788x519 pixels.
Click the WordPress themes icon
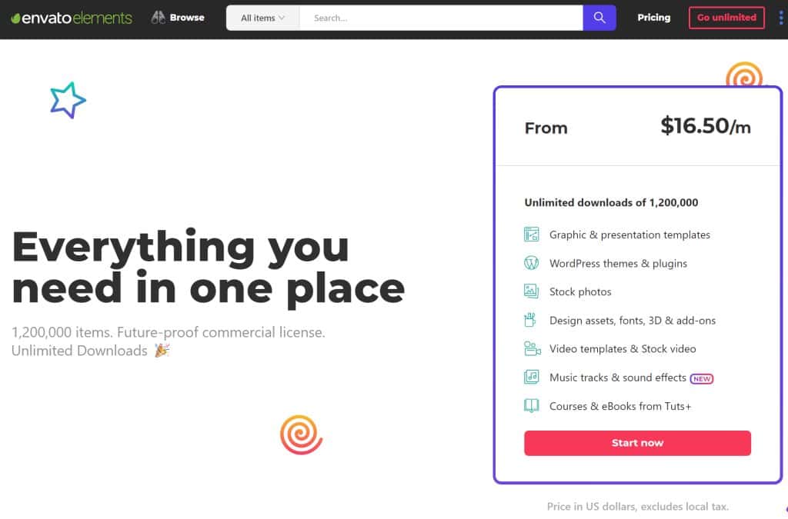(531, 263)
